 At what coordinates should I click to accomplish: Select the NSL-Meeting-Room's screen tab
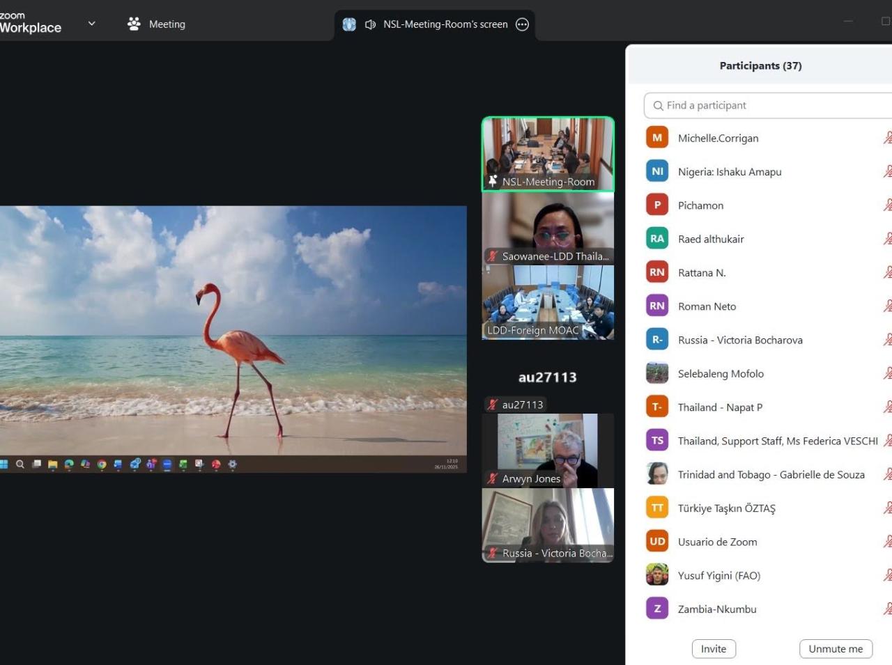point(435,24)
